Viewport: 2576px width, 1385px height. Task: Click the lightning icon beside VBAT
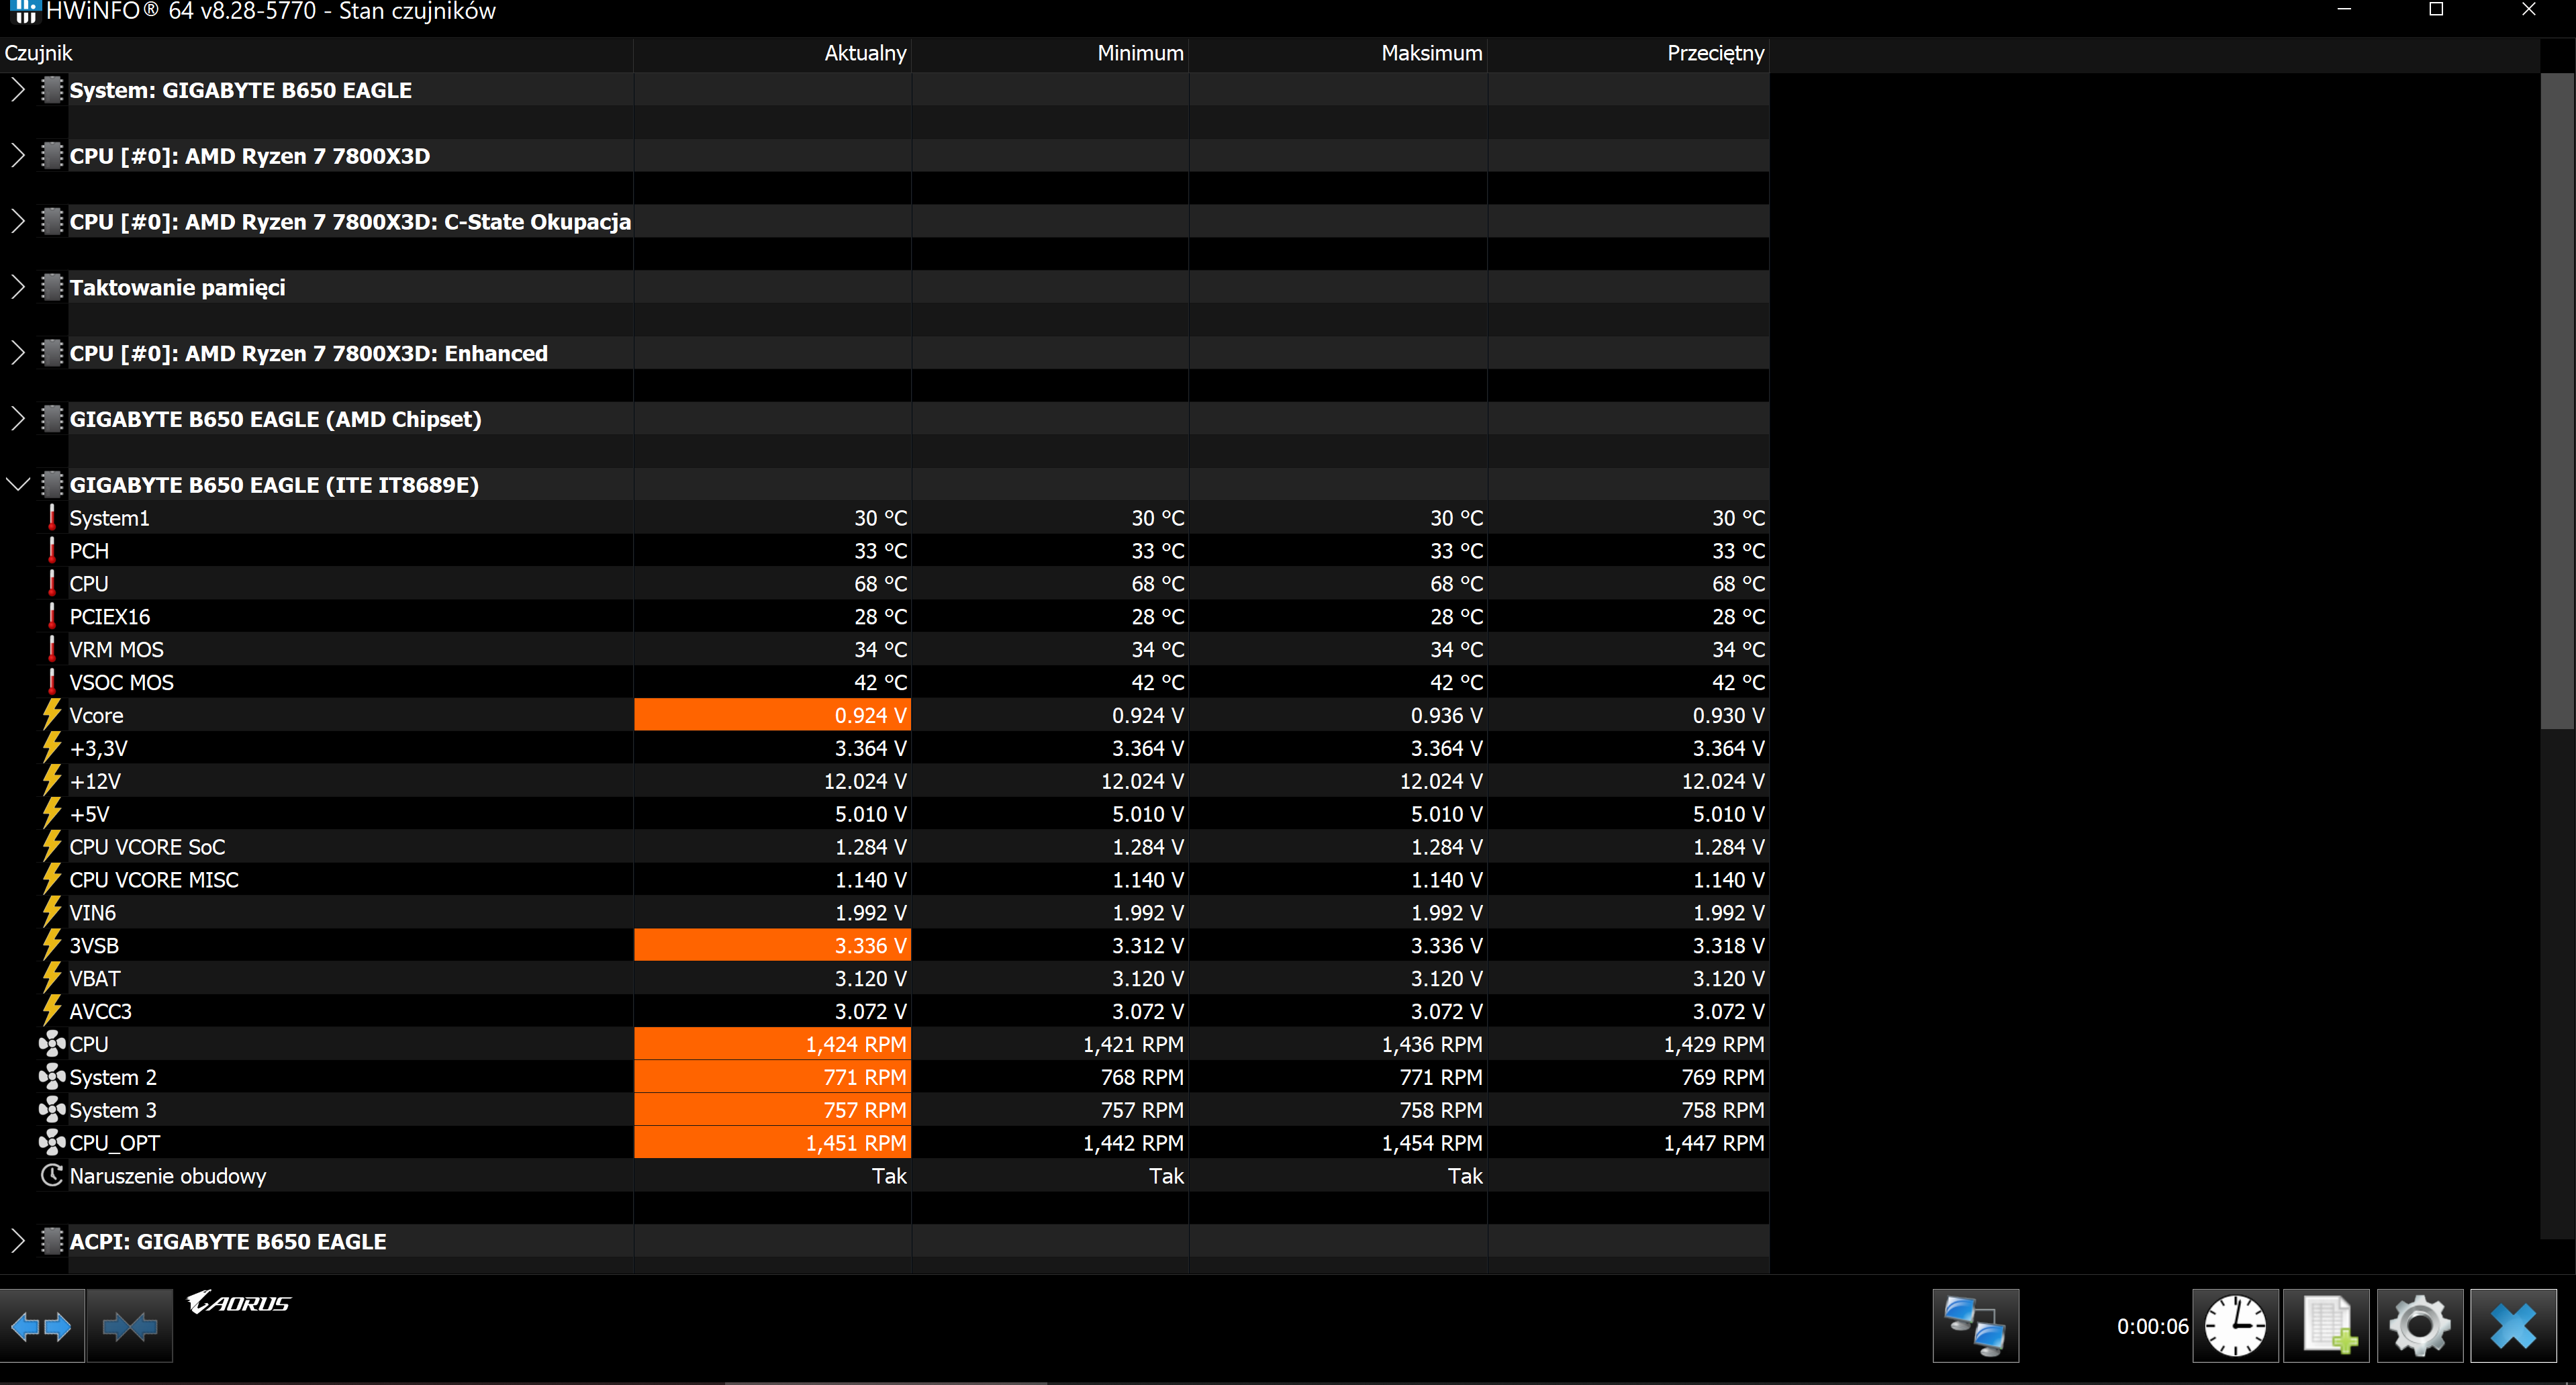pos(52,977)
